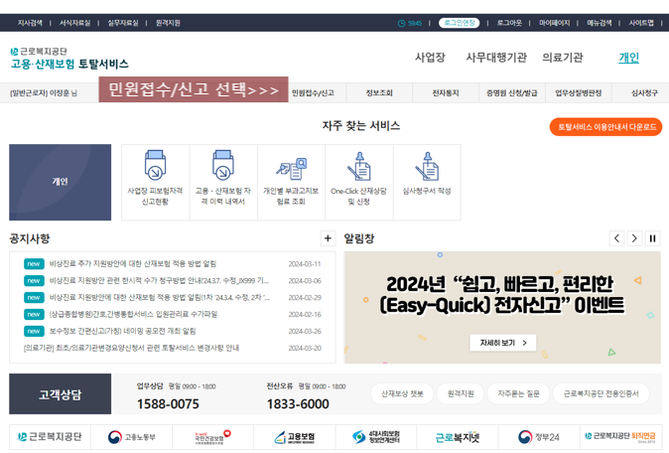Click the blue 개인 tile
Screen dimensions: 669x453
[x=61, y=183]
